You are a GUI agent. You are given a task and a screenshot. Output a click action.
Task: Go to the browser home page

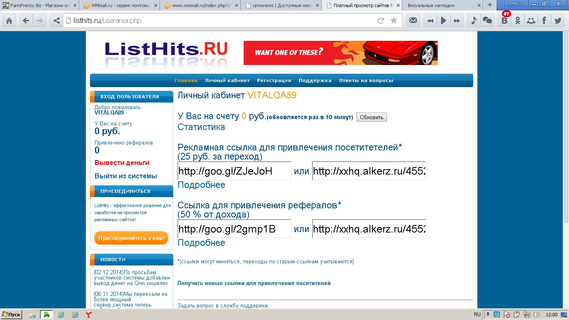9,20
